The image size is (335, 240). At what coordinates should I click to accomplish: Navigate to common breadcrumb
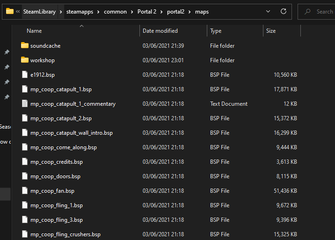(x=115, y=12)
